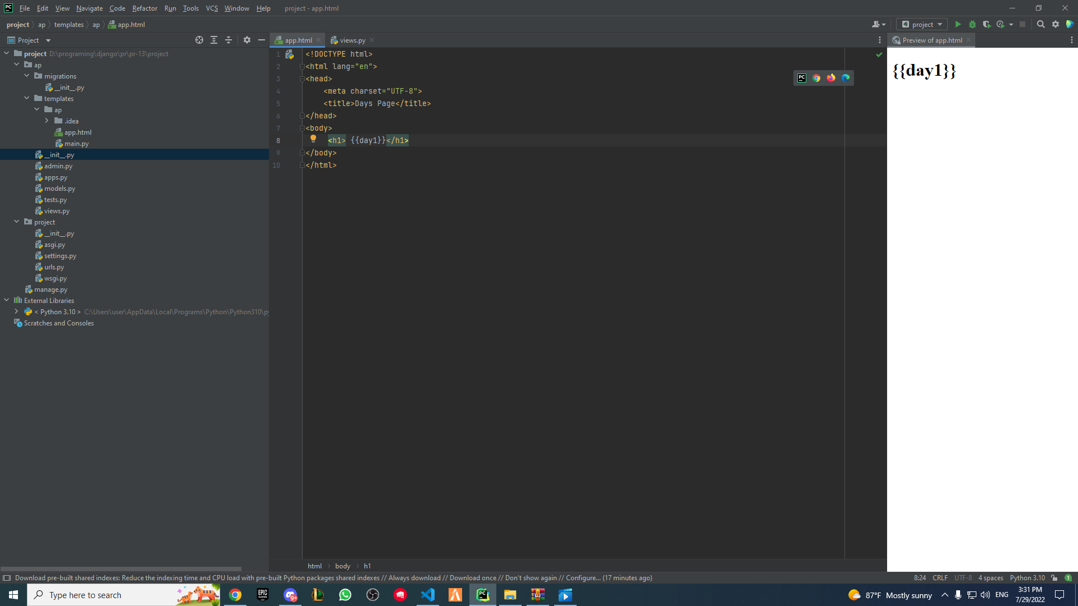Viewport: 1078px width, 606px height.
Task: Toggle tool window bars icon in status bar
Action: click(x=7, y=578)
